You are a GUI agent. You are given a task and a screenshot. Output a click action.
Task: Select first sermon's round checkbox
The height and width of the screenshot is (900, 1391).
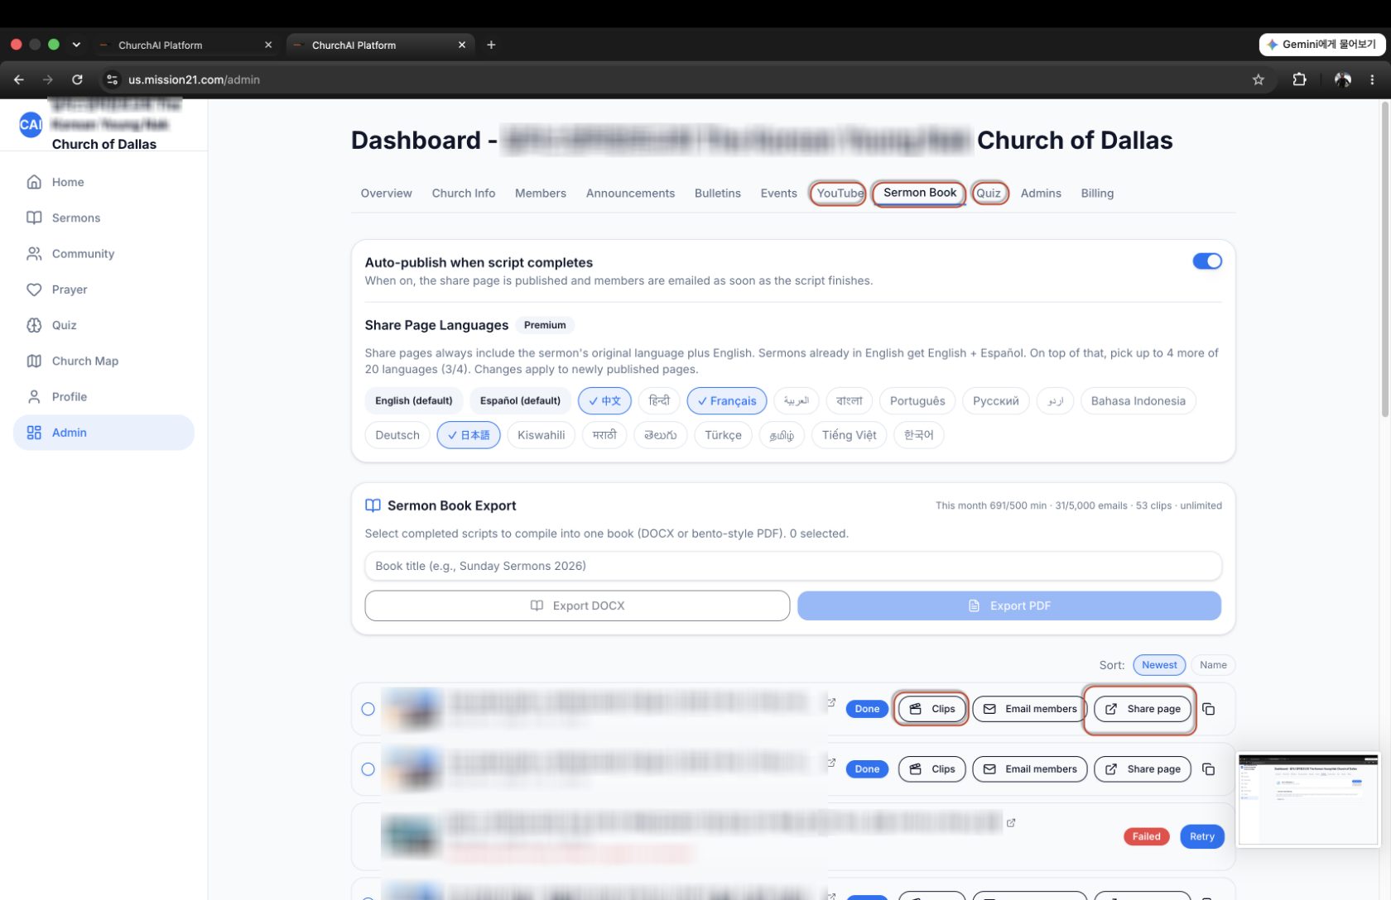click(368, 709)
